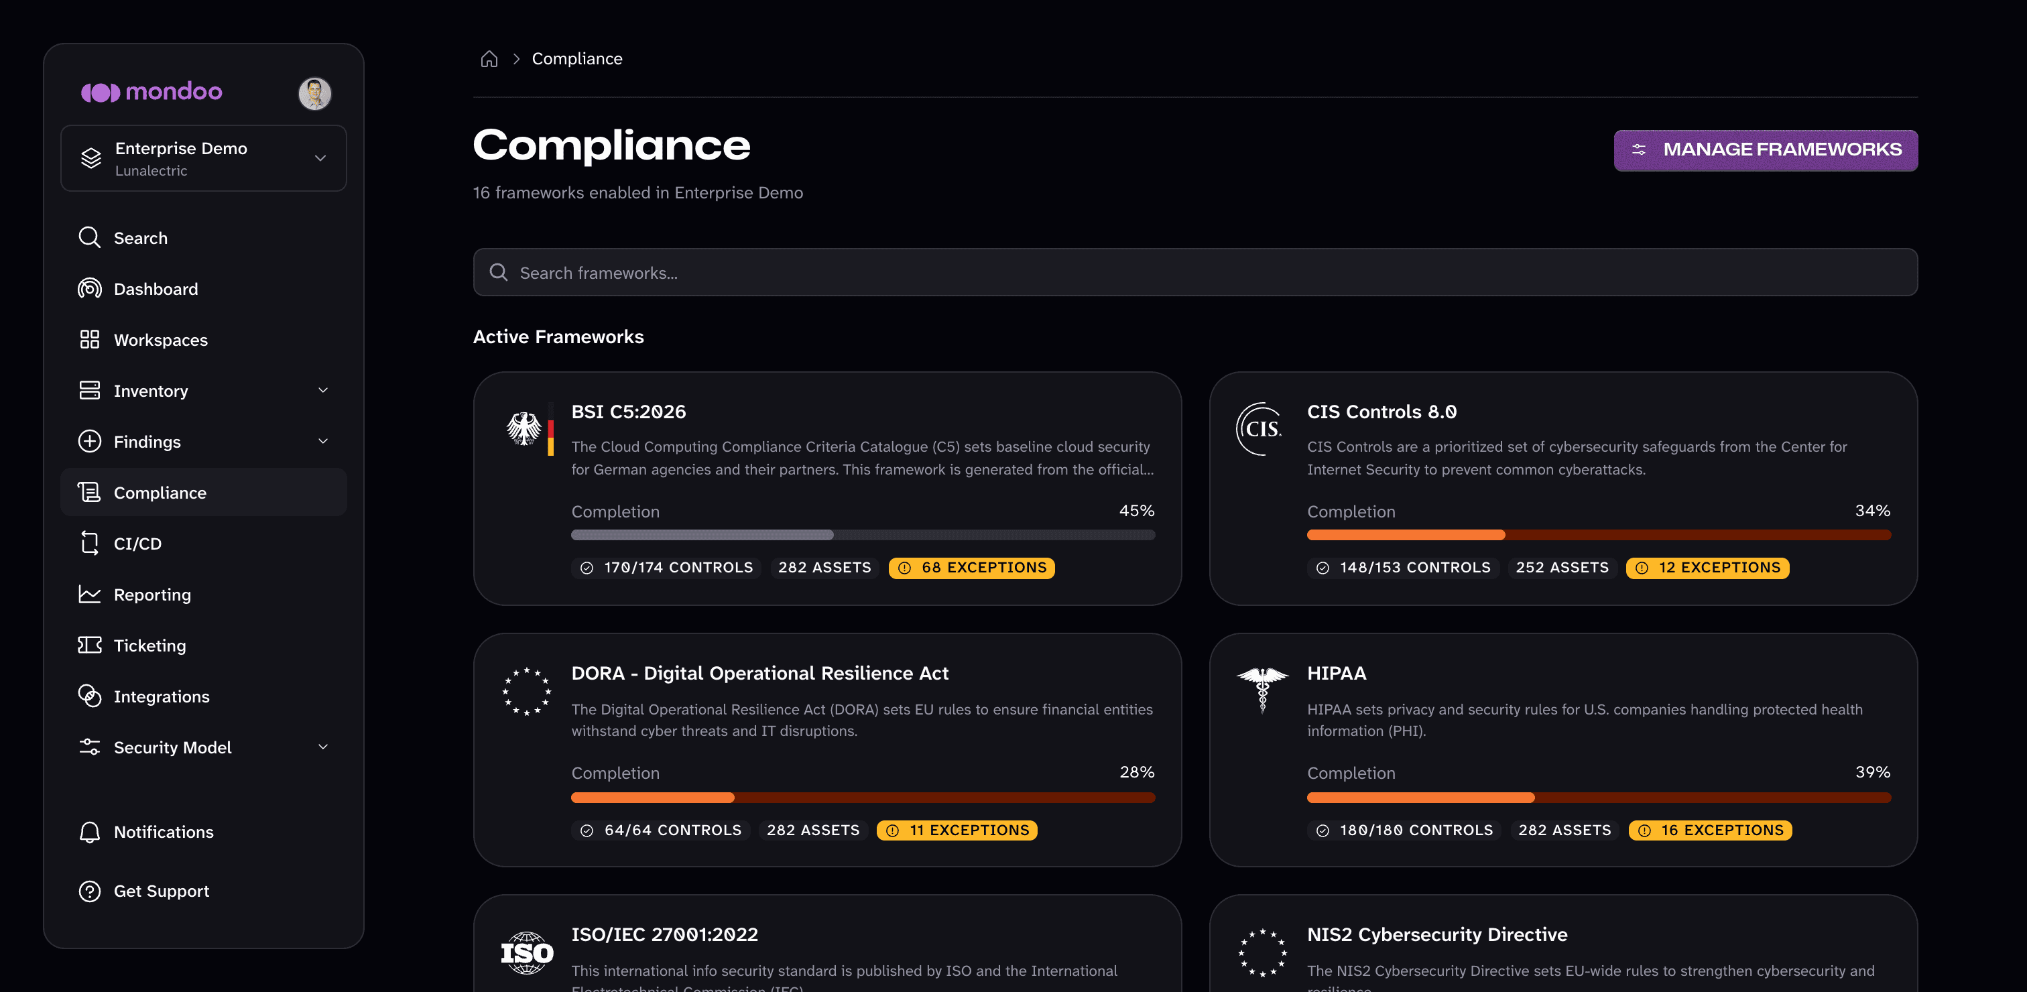
Task: Click the 252 Assets chip
Action: point(1562,568)
